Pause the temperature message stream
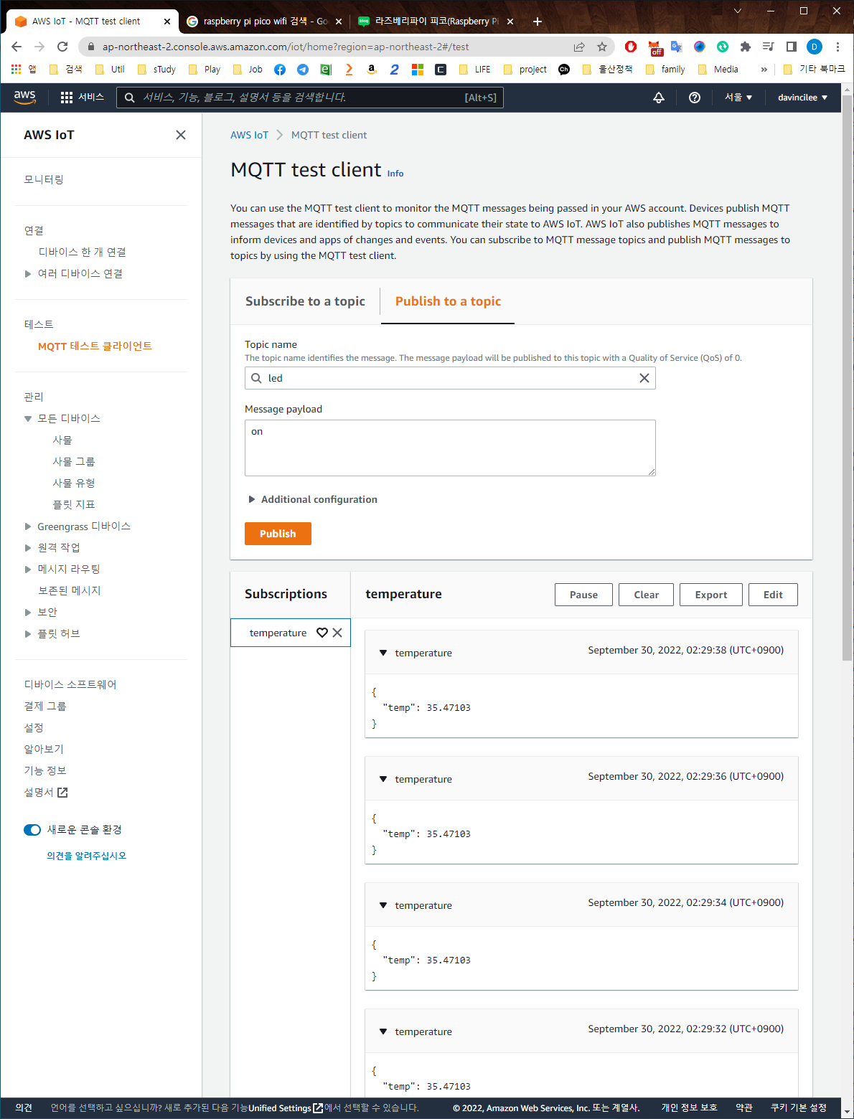Viewport: 854px width, 1119px height. pos(583,595)
